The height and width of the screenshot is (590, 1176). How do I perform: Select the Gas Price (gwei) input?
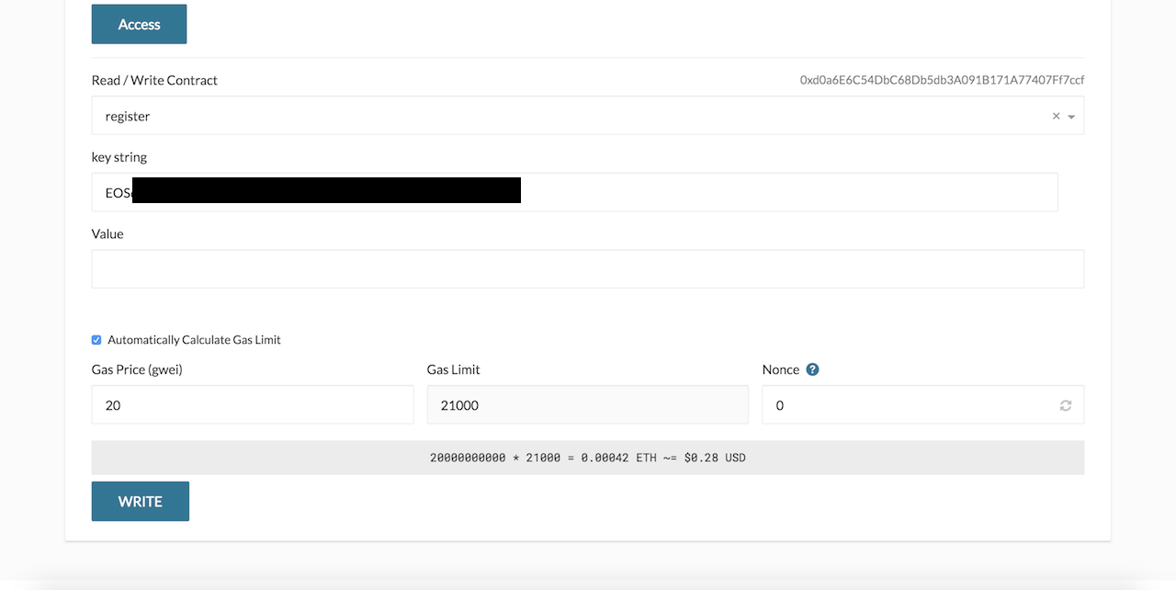pyautogui.click(x=252, y=405)
